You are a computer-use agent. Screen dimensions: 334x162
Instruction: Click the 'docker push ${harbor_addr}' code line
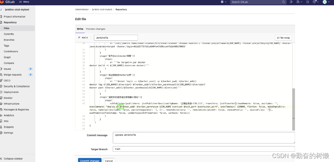click(135, 88)
